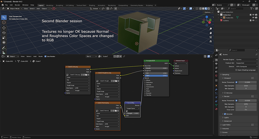Open the Edit menu
The image size is (259, 139).
[11, 5]
